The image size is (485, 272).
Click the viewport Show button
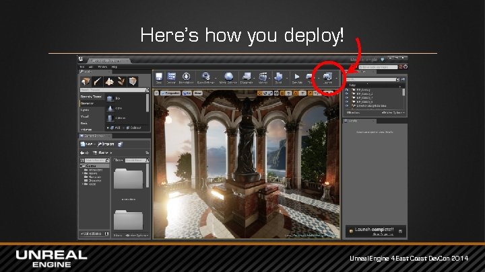point(198,93)
